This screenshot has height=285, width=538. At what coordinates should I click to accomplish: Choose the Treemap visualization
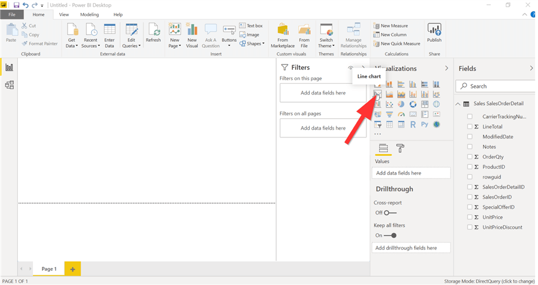[x=424, y=104]
